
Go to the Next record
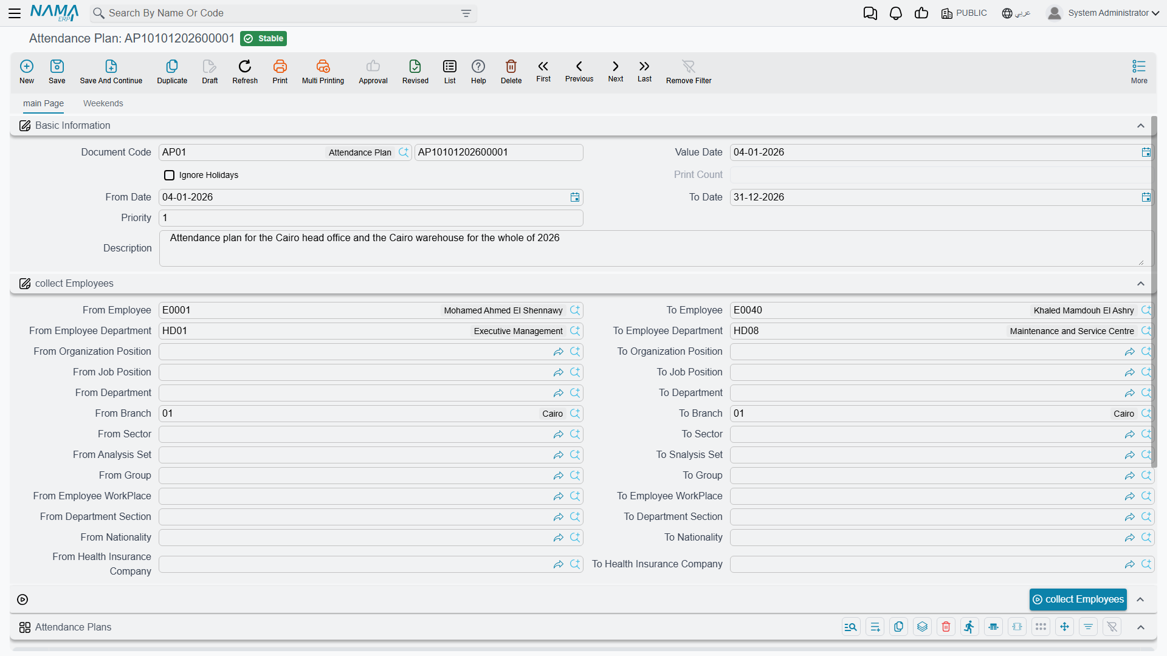[616, 71]
